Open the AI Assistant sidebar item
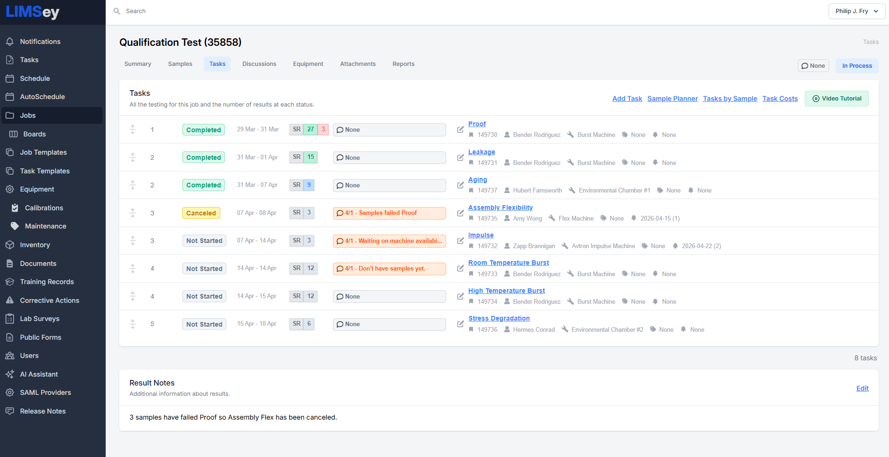This screenshot has width=889, height=457. [39, 374]
